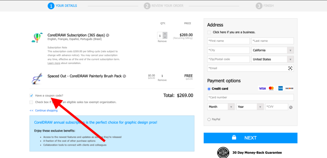This screenshot has width=327, height=158.
Task: Open the expiration Month dropdown
Action: pyautogui.click(x=221, y=107)
